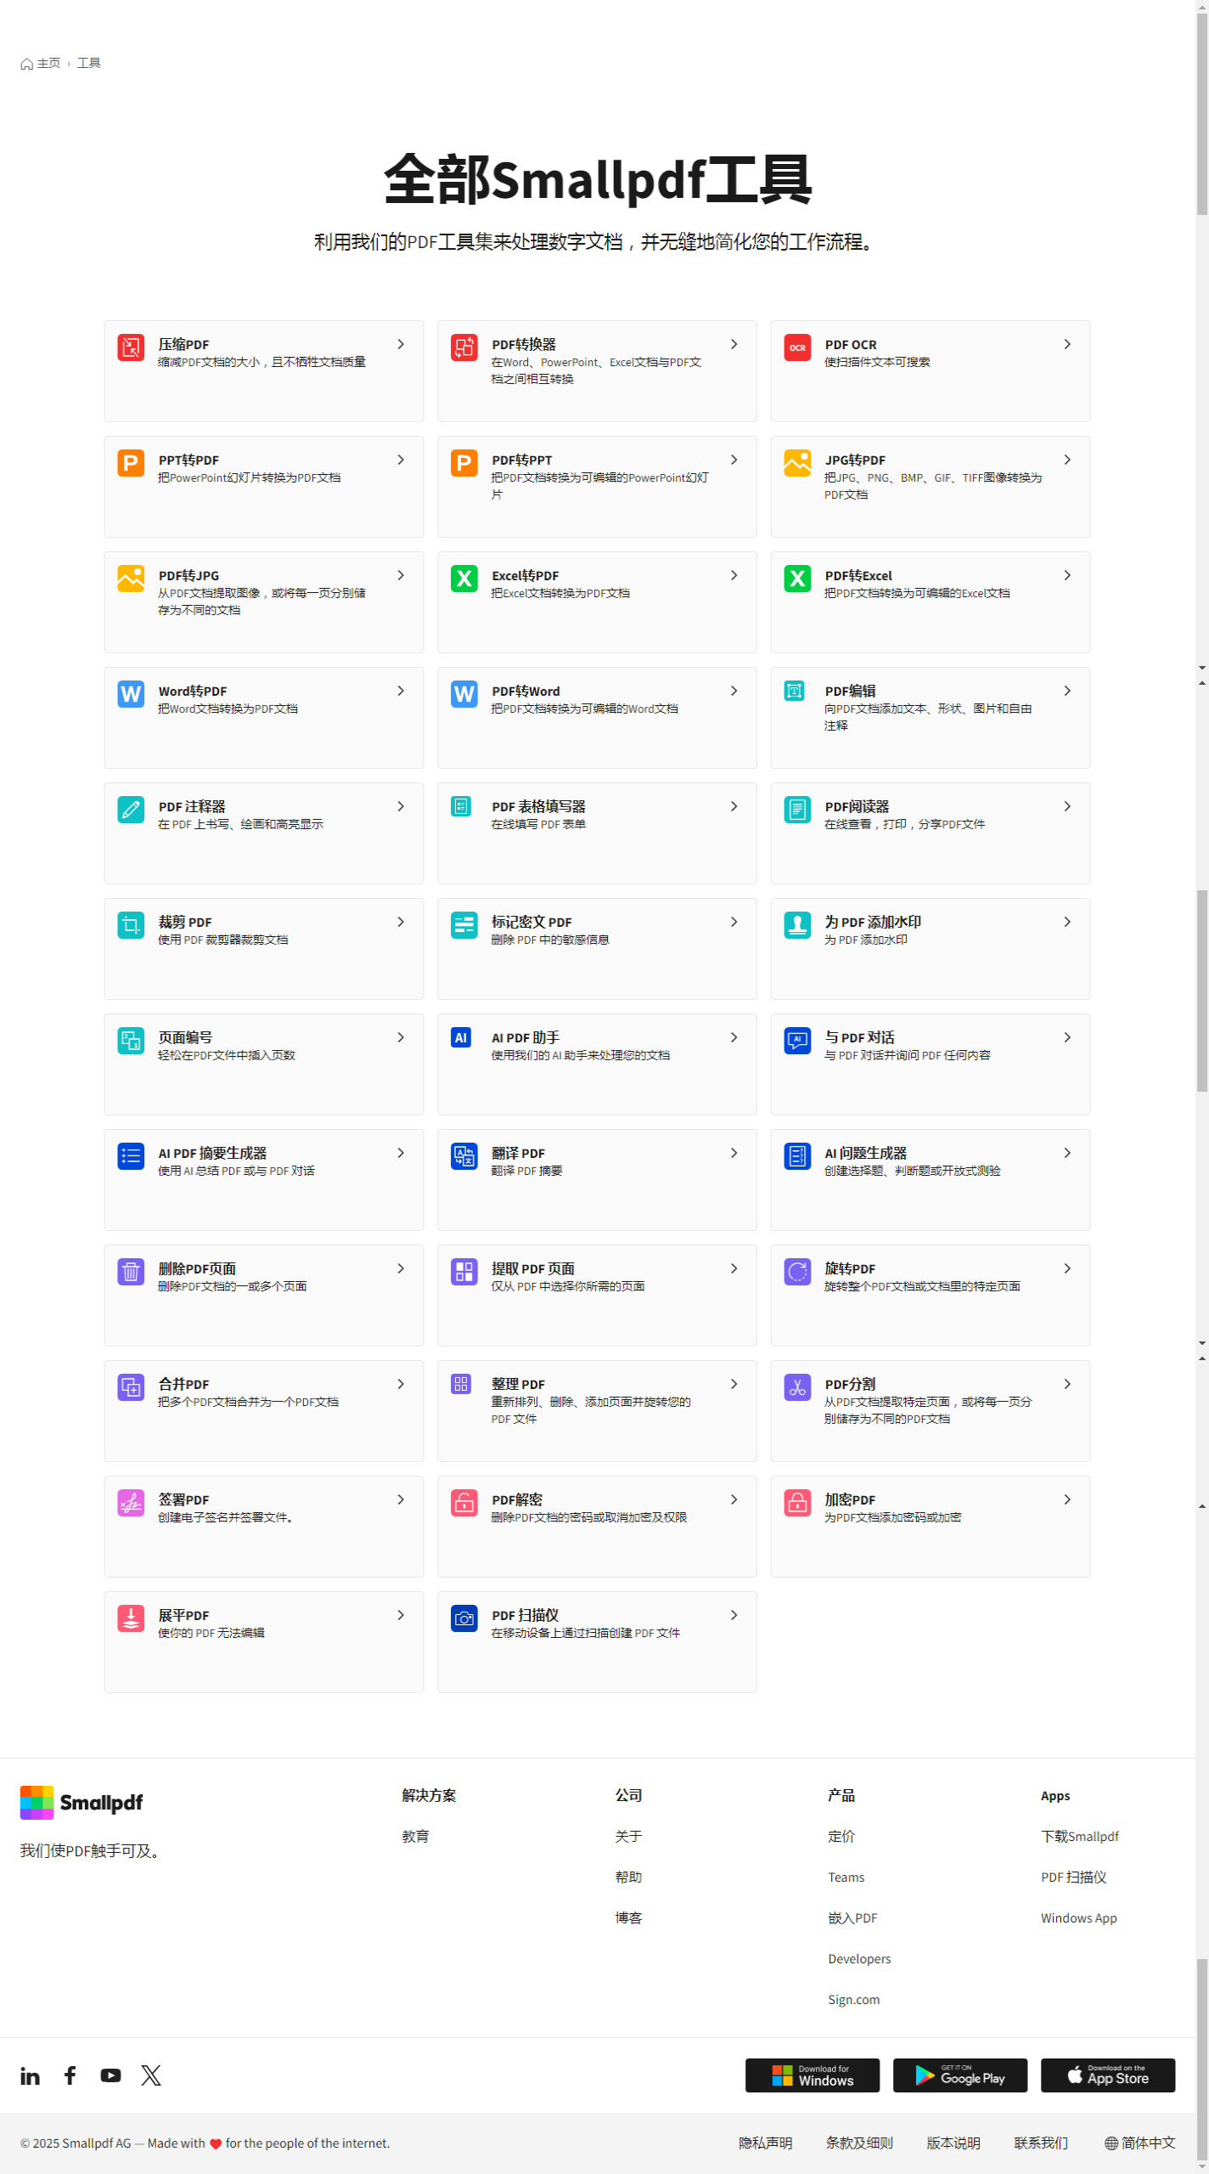
Task: Click 工具 in the breadcrumb
Action: (x=89, y=64)
